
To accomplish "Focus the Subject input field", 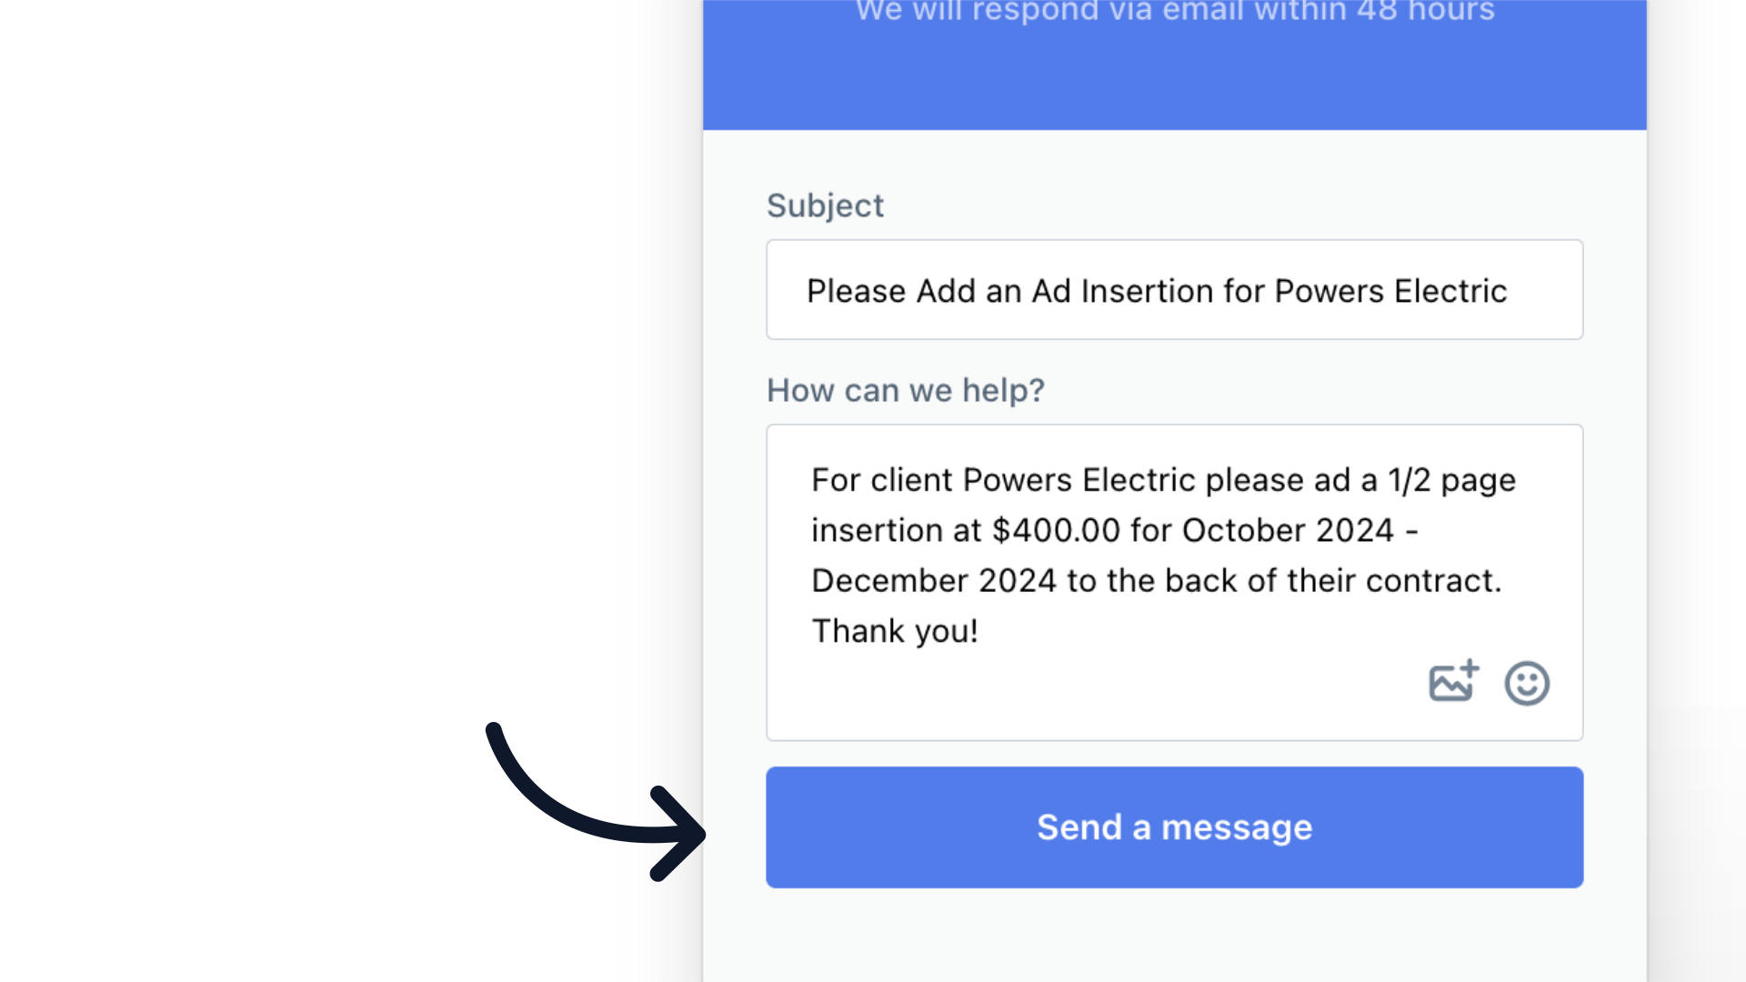I will (x=1174, y=290).
